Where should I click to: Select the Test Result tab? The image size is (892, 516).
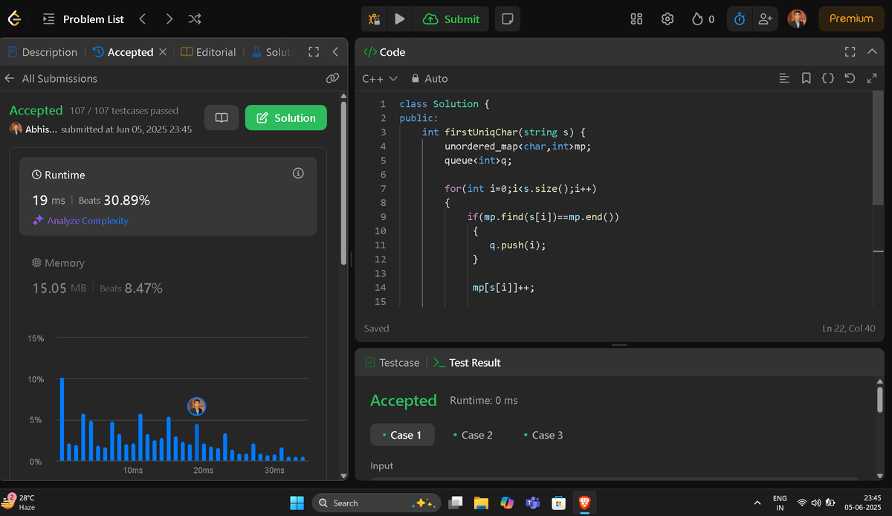[x=467, y=363]
